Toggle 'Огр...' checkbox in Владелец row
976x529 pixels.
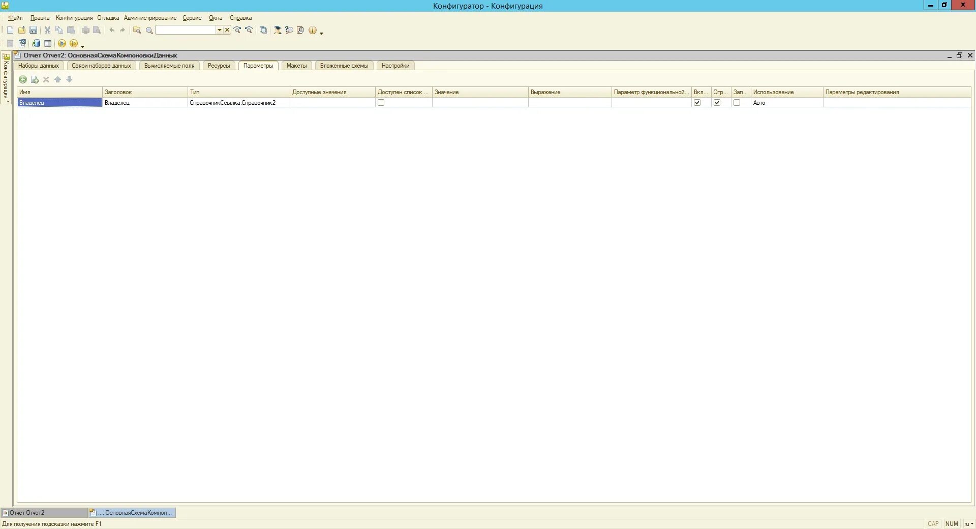[717, 103]
